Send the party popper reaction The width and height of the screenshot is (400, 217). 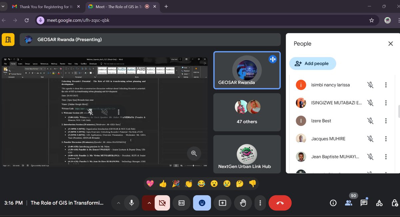tap(176, 184)
